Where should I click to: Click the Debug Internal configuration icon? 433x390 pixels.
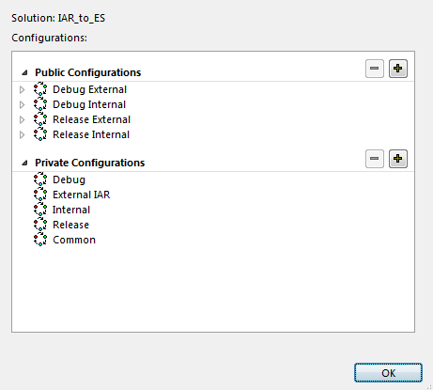(x=40, y=104)
